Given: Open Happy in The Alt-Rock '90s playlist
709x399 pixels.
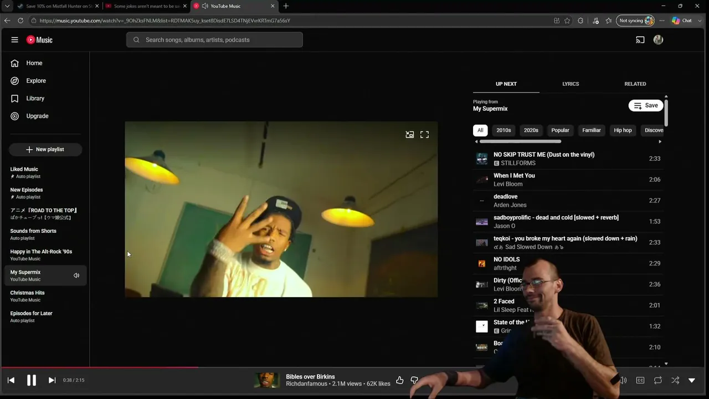Looking at the screenshot, I should pyautogui.click(x=45, y=255).
